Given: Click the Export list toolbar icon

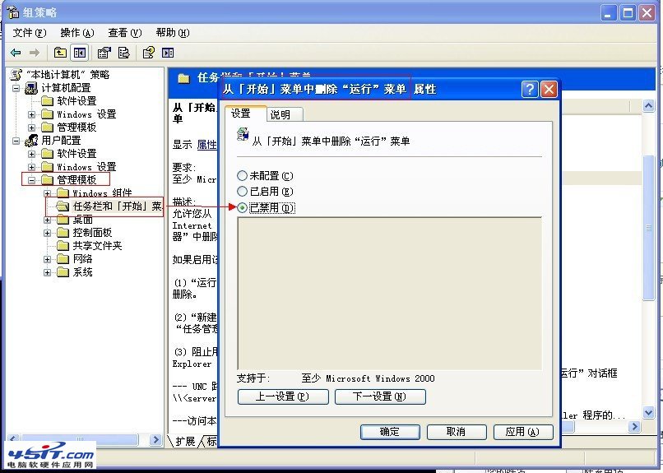Looking at the screenshot, I should [x=124, y=53].
